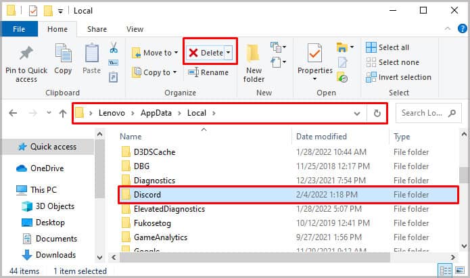Click the Paste clipboard icon
The height and width of the screenshot is (278, 470).
pos(92,53)
